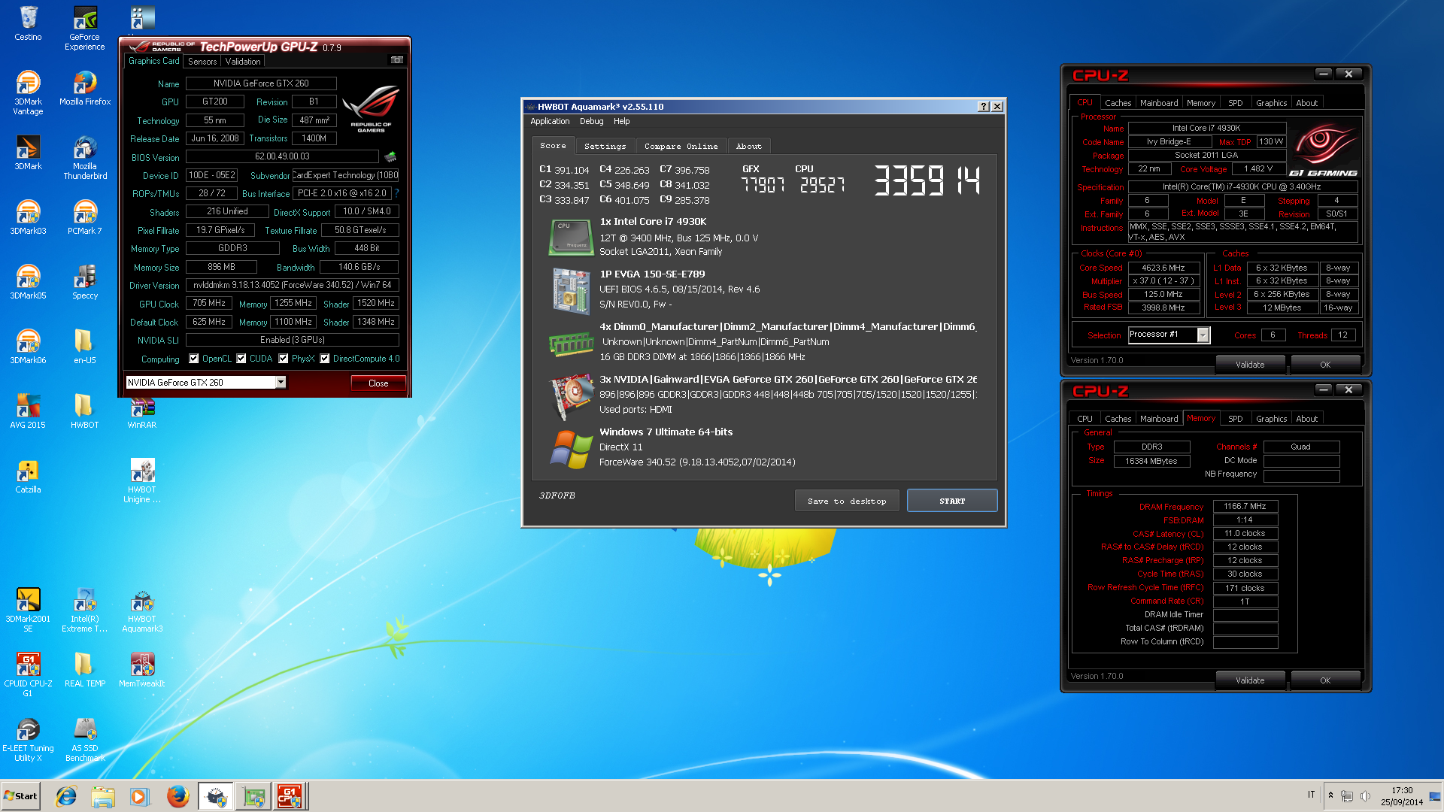Launch 3DMark2001 SE shortcut

[28, 609]
